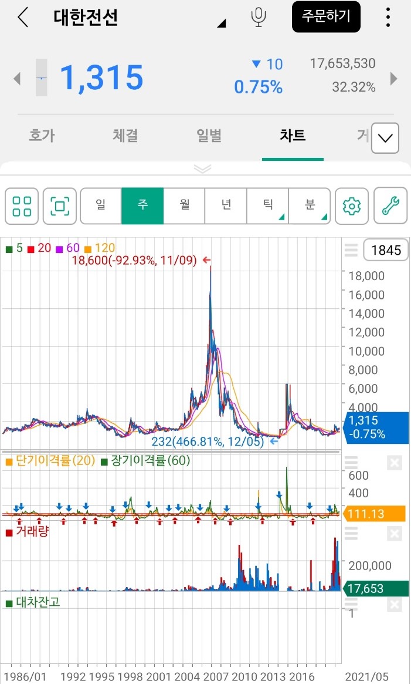Select the 년 yearly period
The height and width of the screenshot is (684, 411).
point(226,206)
